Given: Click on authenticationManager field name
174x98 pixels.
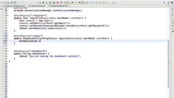Looking at the screenshot, I should tap(67, 10).
